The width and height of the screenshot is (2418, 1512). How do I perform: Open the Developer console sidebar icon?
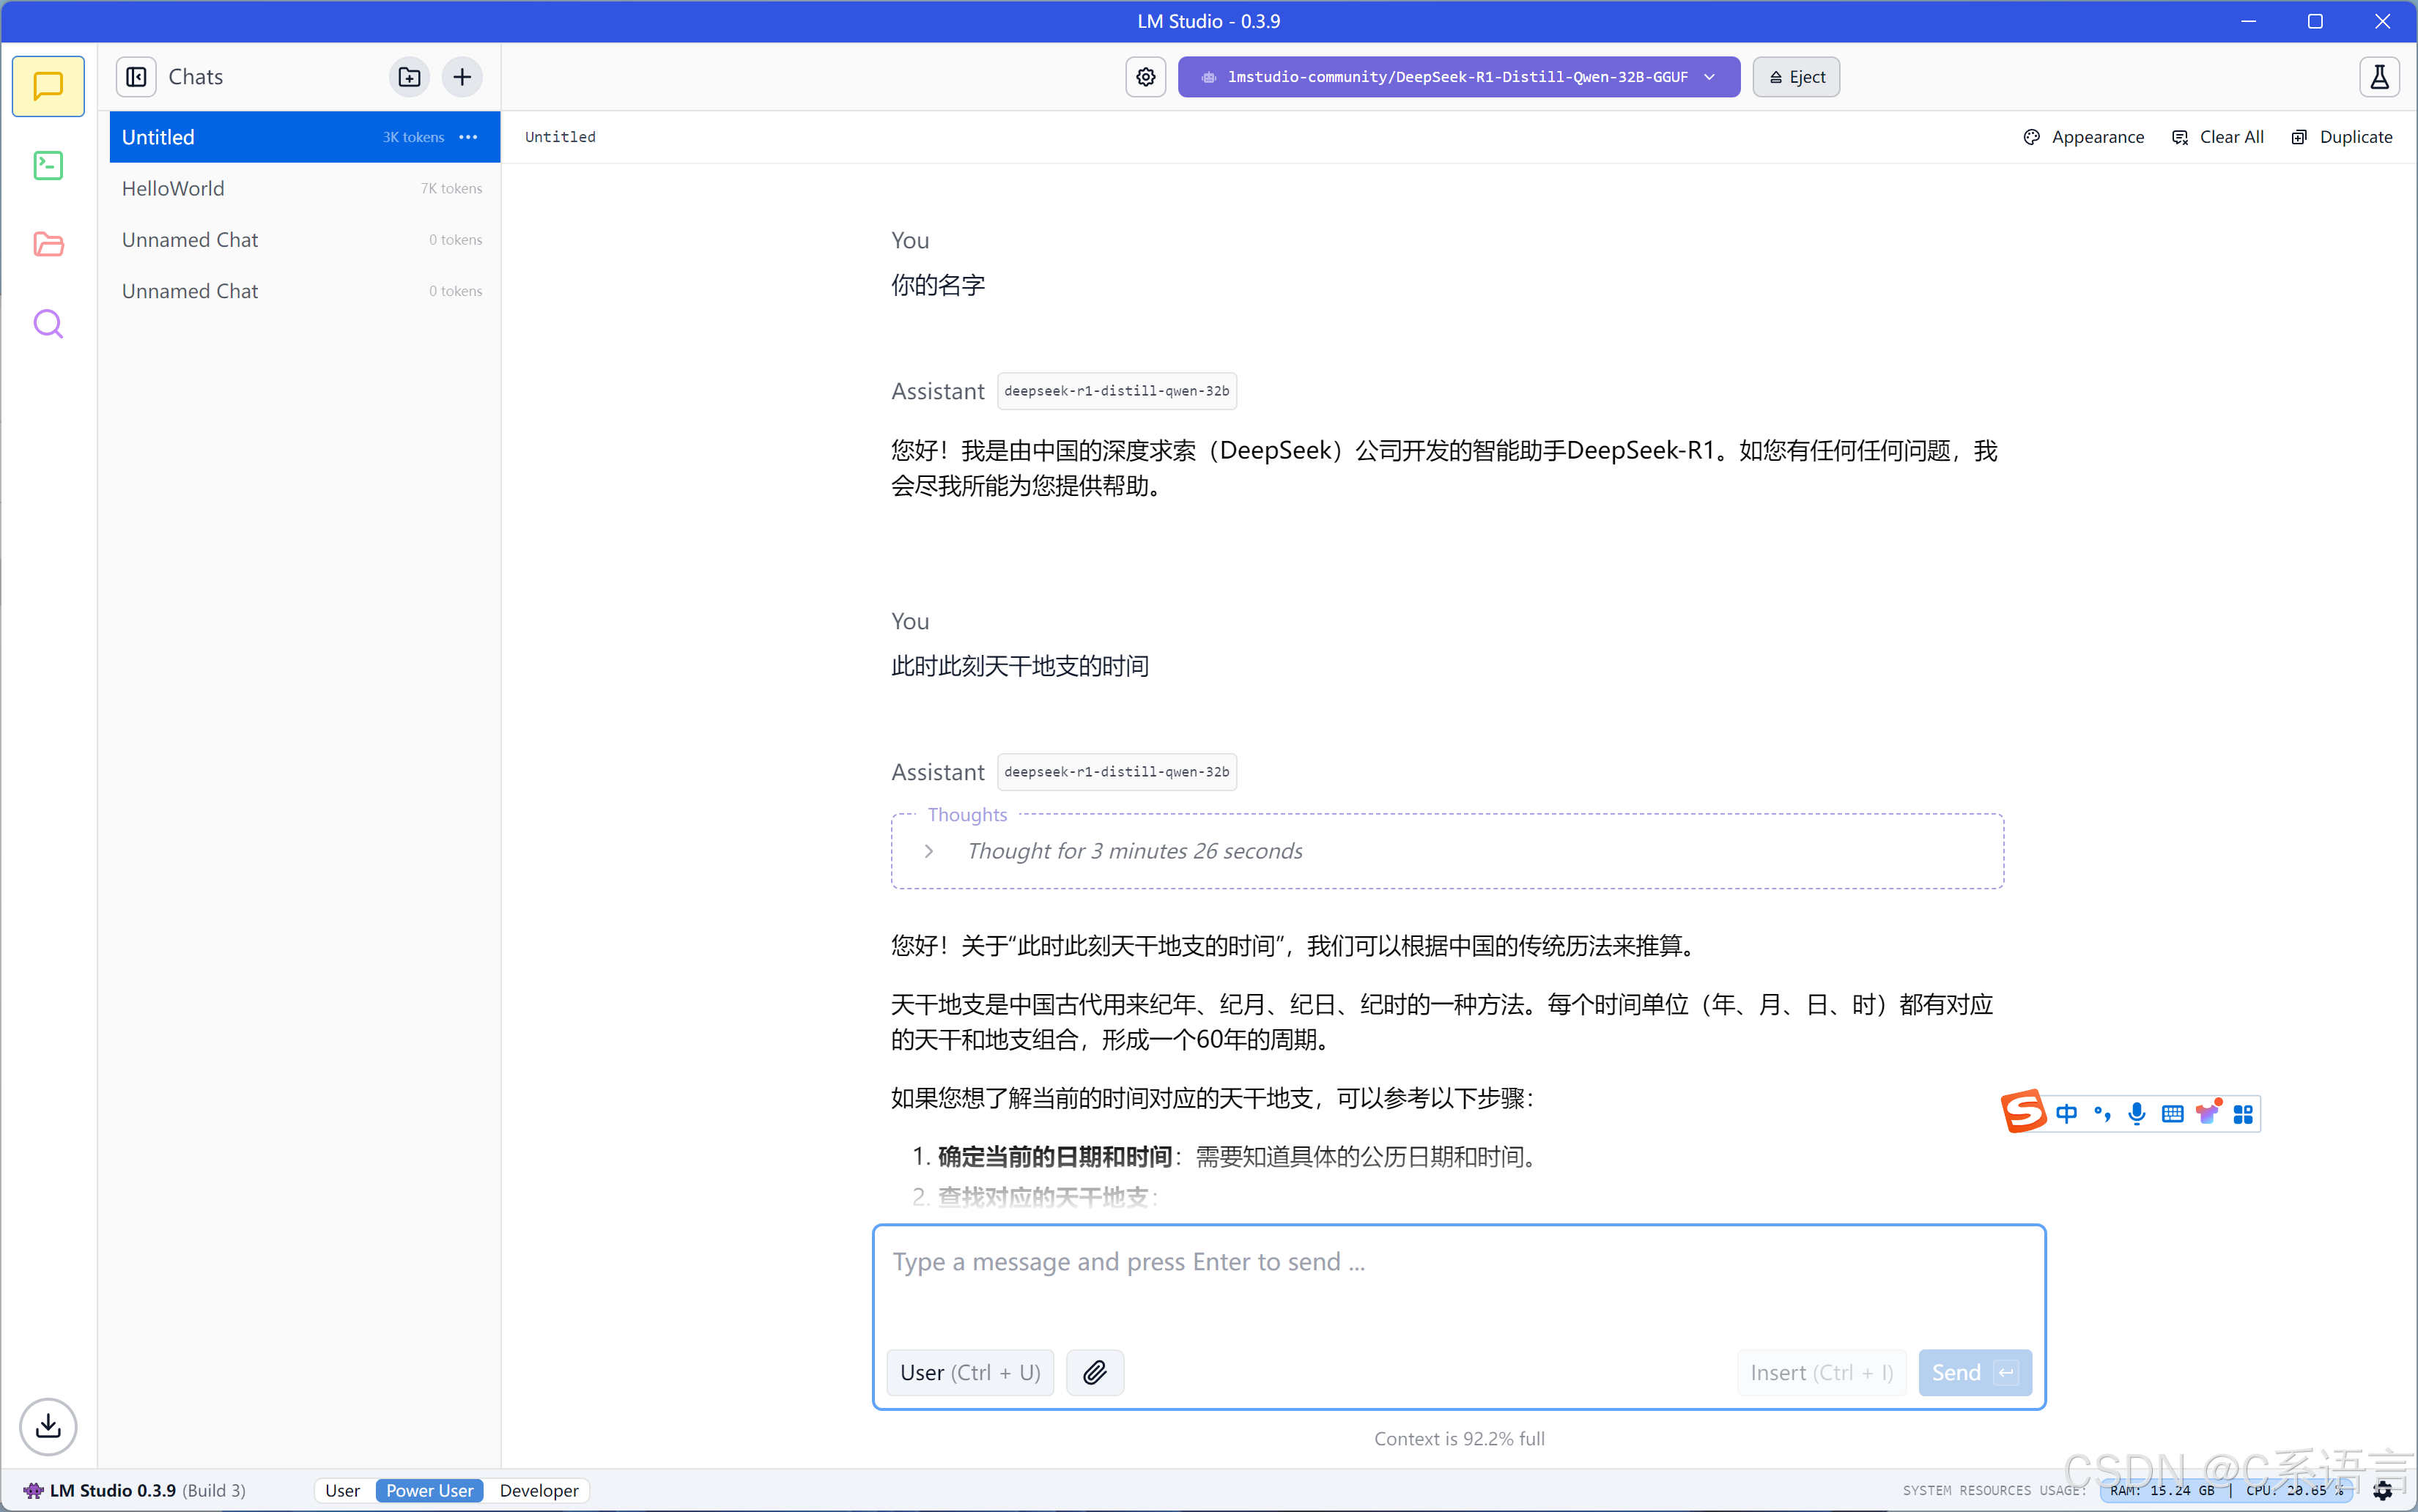(x=48, y=165)
